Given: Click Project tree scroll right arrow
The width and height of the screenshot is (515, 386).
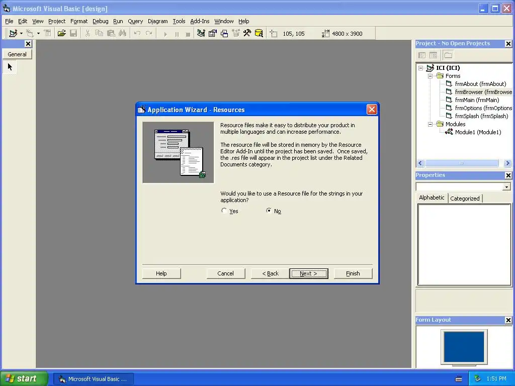Looking at the screenshot, I should coord(507,163).
